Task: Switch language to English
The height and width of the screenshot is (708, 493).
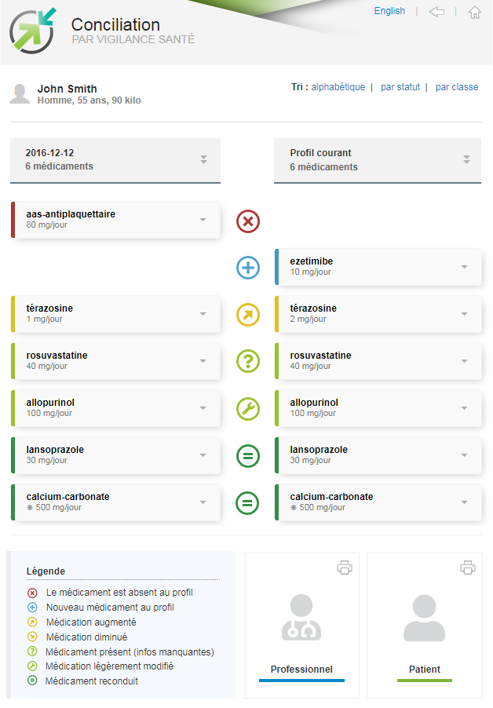Action: pyautogui.click(x=389, y=11)
